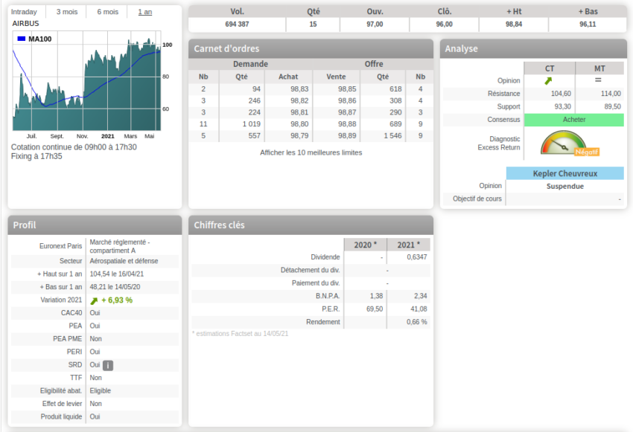Open Afficher les 10 meilleures limites
The width and height of the screenshot is (633, 432).
point(311,152)
